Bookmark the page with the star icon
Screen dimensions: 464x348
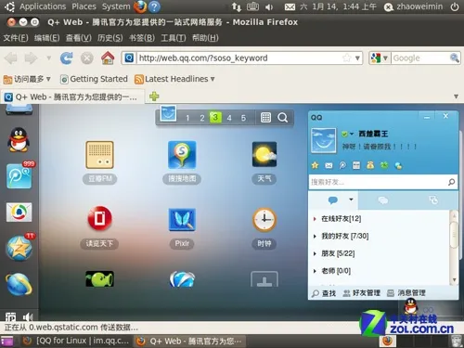[347, 58]
